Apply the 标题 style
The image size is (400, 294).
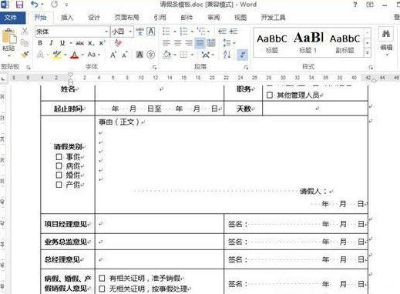[272, 43]
